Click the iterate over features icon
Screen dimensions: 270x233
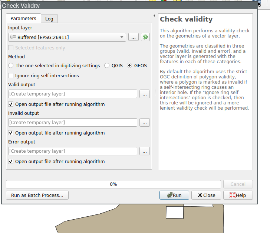pyautogui.click(x=145, y=37)
